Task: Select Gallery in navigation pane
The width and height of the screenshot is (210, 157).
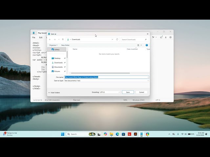Action: pos(56,49)
